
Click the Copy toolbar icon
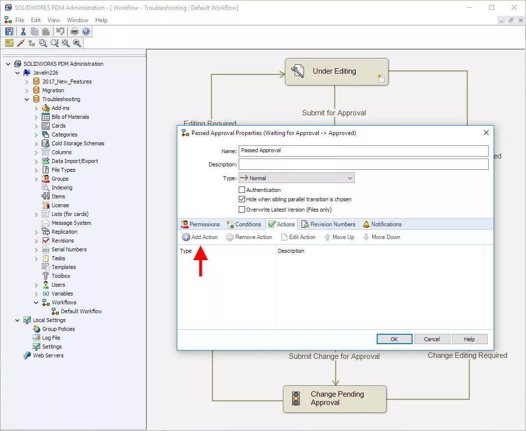(x=34, y=31)
